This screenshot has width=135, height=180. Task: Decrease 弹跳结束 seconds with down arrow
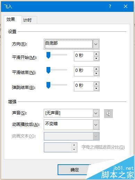[96, 89]
